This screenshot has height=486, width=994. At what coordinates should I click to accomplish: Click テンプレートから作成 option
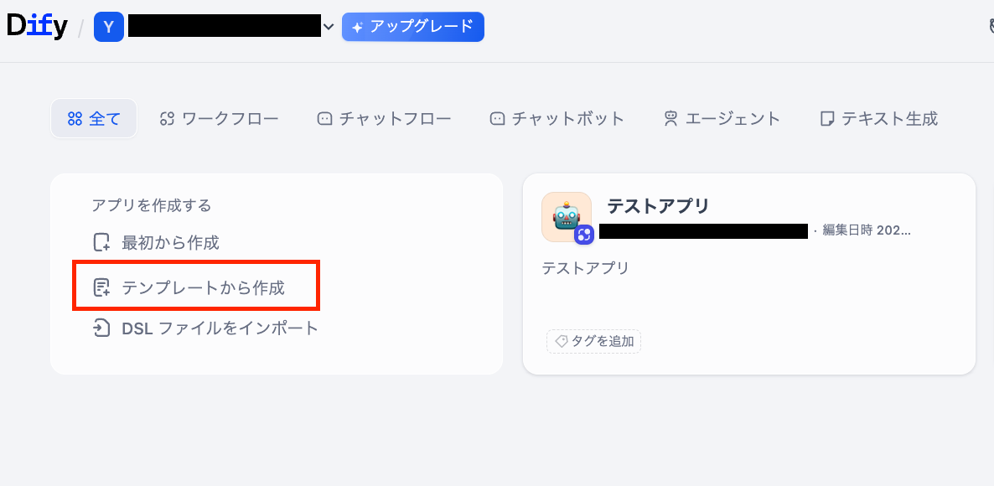[203, 287]
